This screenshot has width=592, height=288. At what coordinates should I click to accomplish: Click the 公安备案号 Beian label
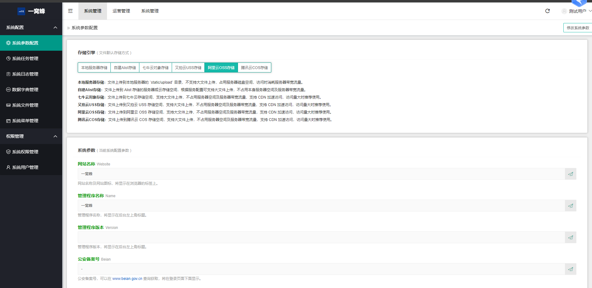pos(94,259)
